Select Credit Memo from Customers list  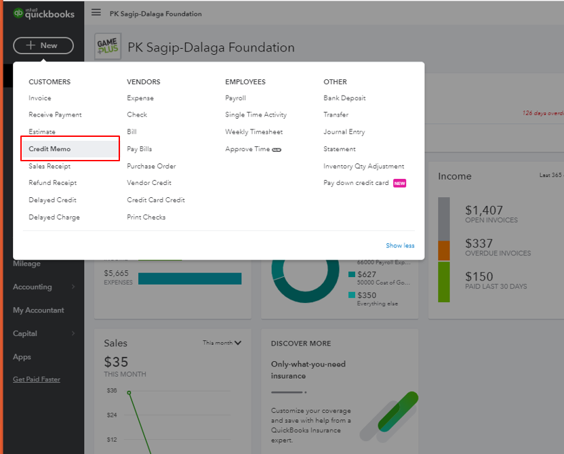tap(49, 149)
